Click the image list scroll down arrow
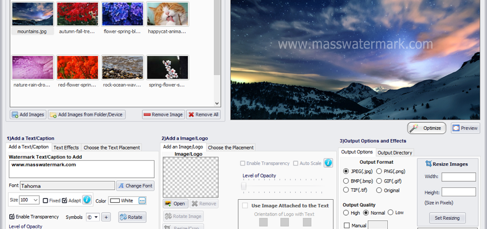The image size is (487, 229). pos(217,104)
